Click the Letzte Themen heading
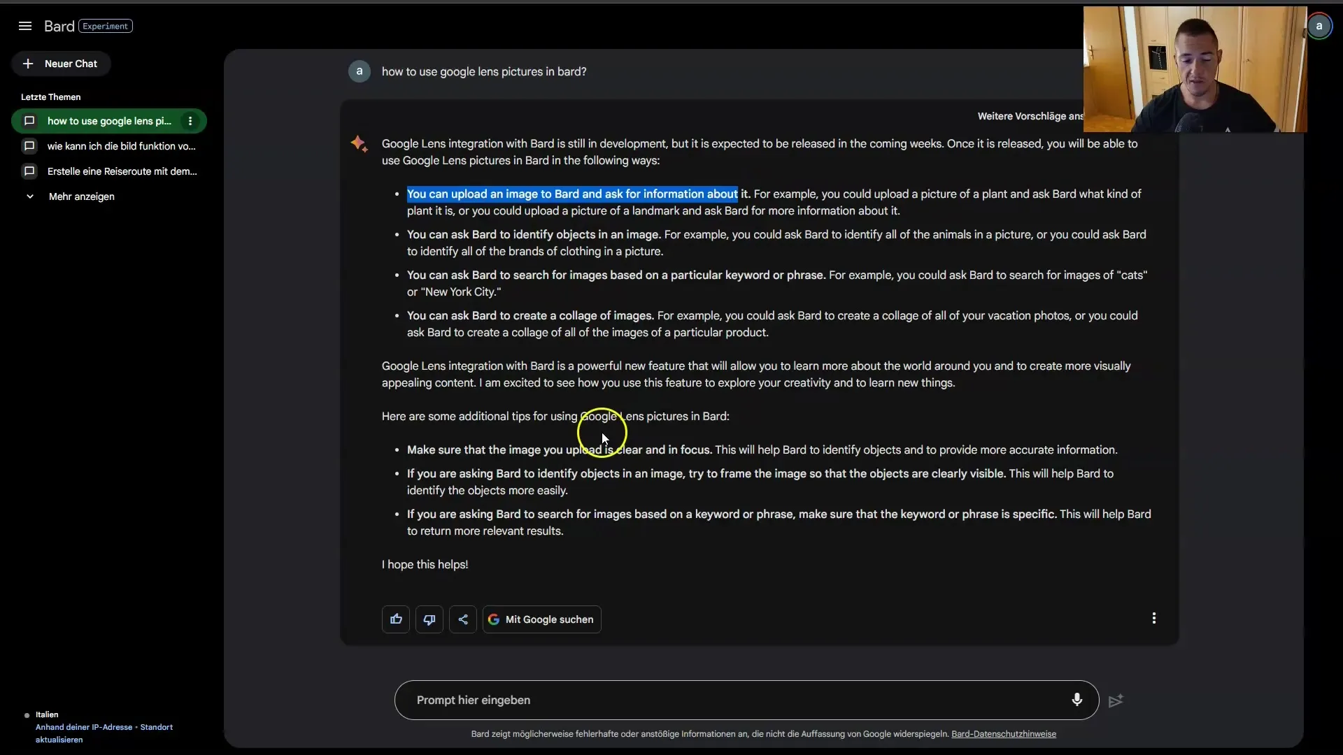Viewport: 1343px width, 755px height. click(x=50, y=97)
